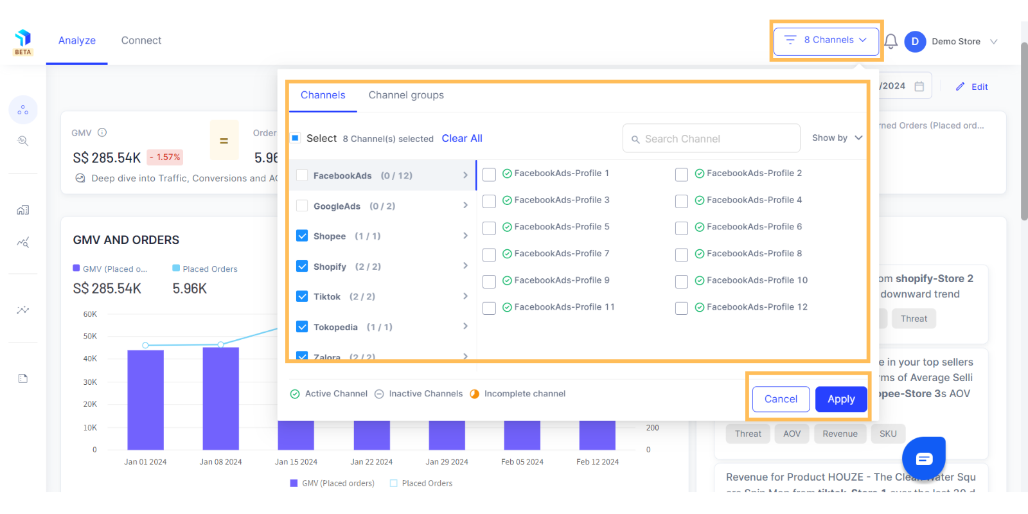Click the Demo Store avatar D
The width and height of the screenshot is (1028, 514).
click(915, 41)
